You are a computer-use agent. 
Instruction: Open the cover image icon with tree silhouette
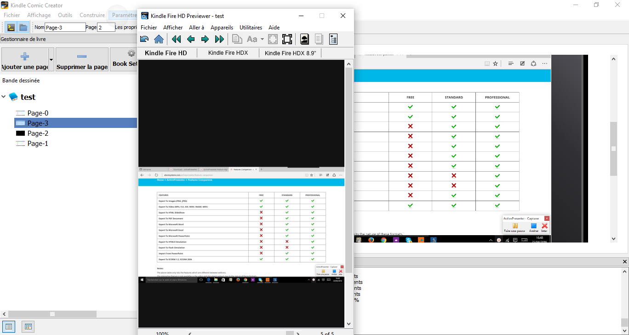pyautogui.click(x=304, y=39)
